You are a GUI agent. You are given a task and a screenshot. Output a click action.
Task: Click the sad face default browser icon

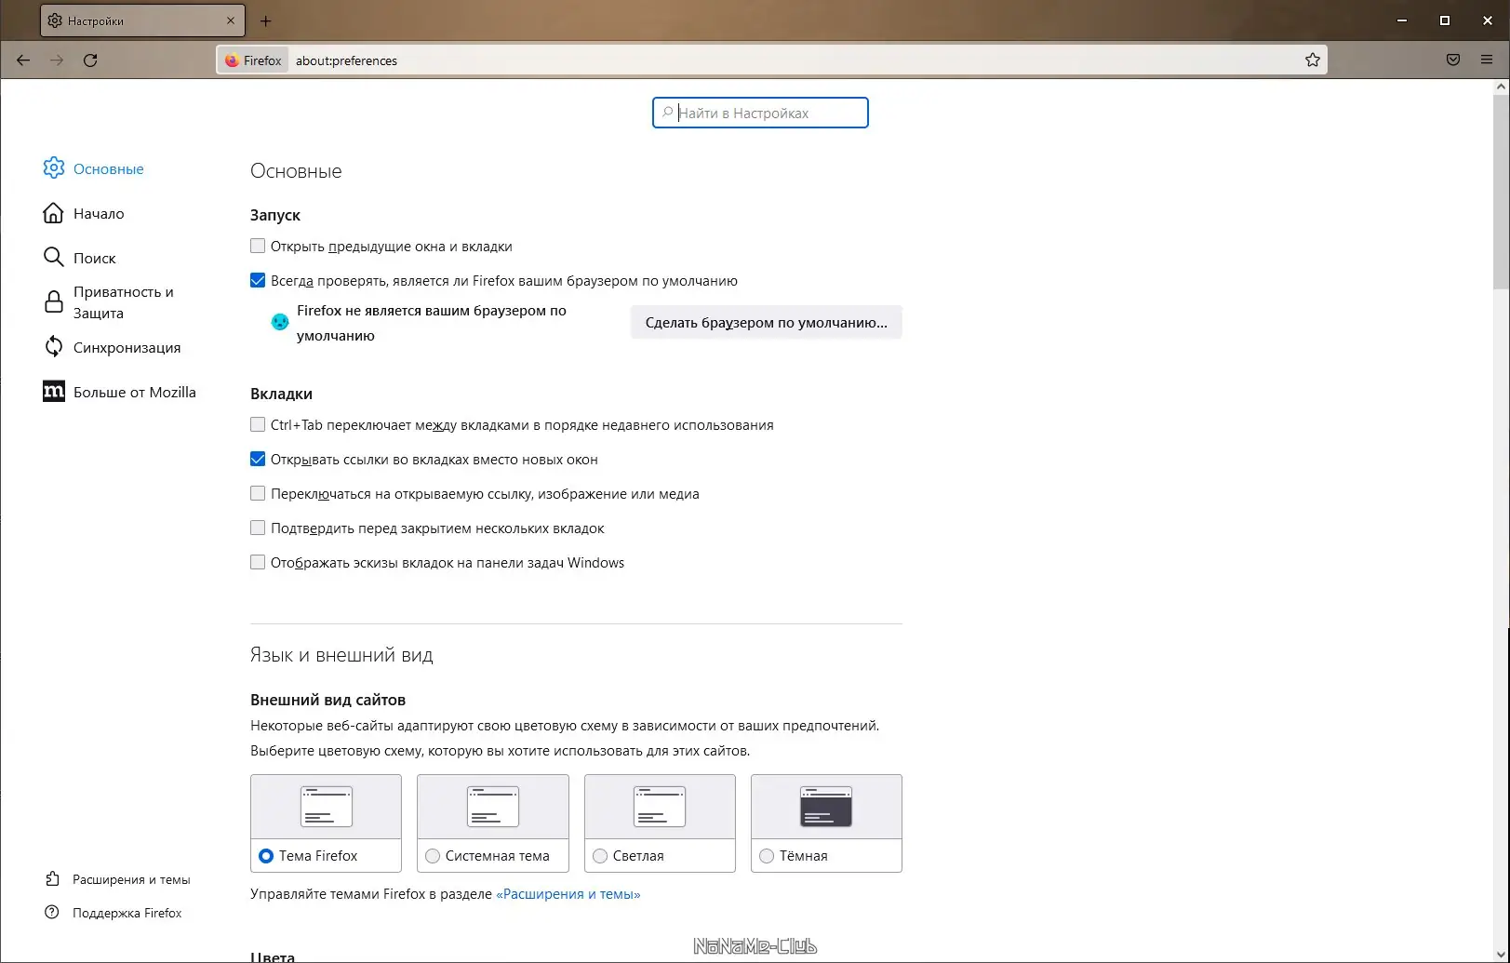click(279, 322)
